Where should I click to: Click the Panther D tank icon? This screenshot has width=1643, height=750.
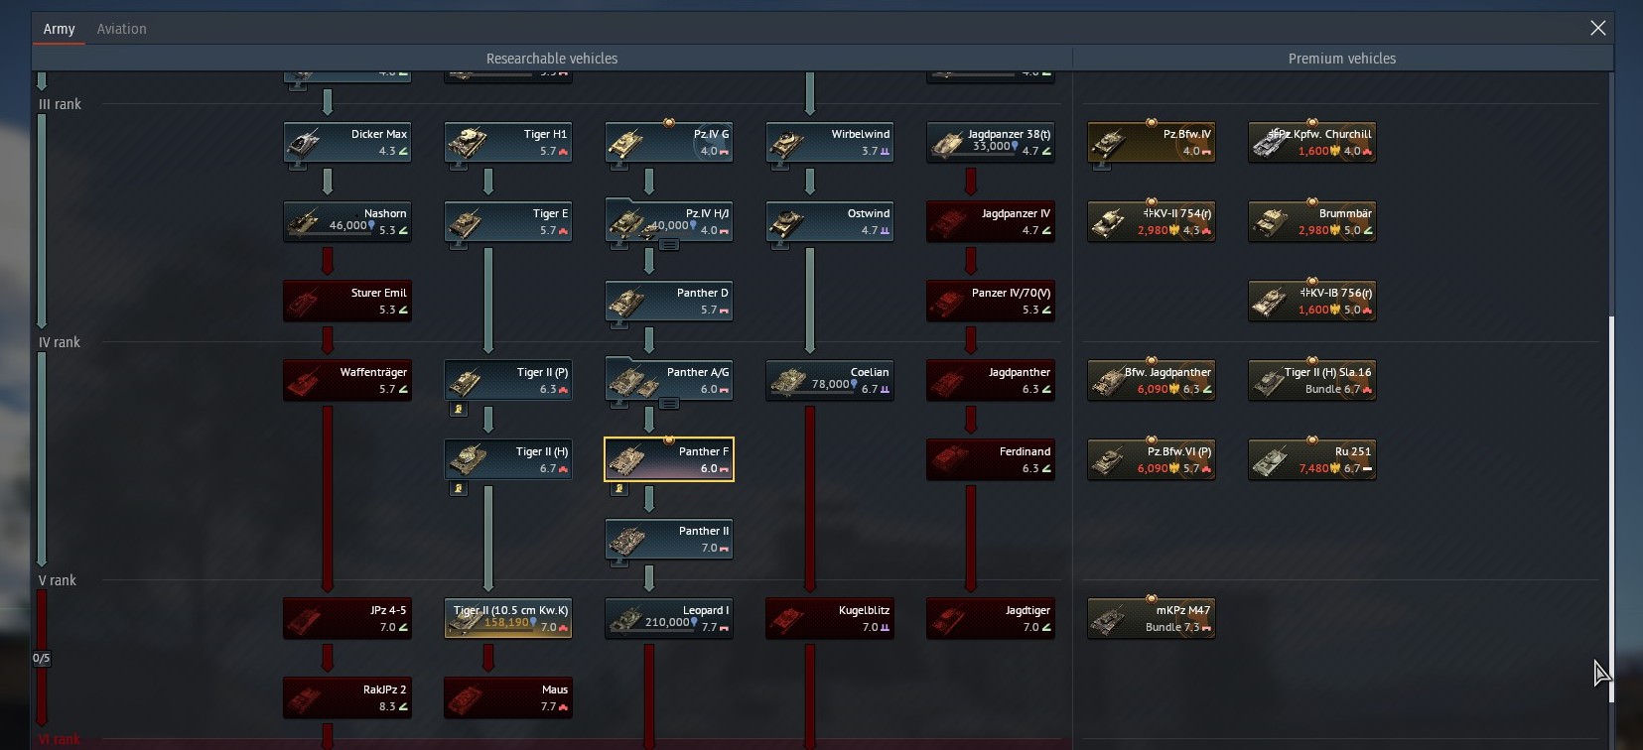click(625, 302)
